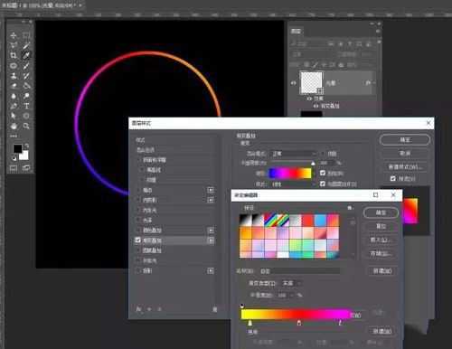
Task: Toggle the Preview checkbox under New Style button
Action: pyautogui.click(x=393, y=179)
